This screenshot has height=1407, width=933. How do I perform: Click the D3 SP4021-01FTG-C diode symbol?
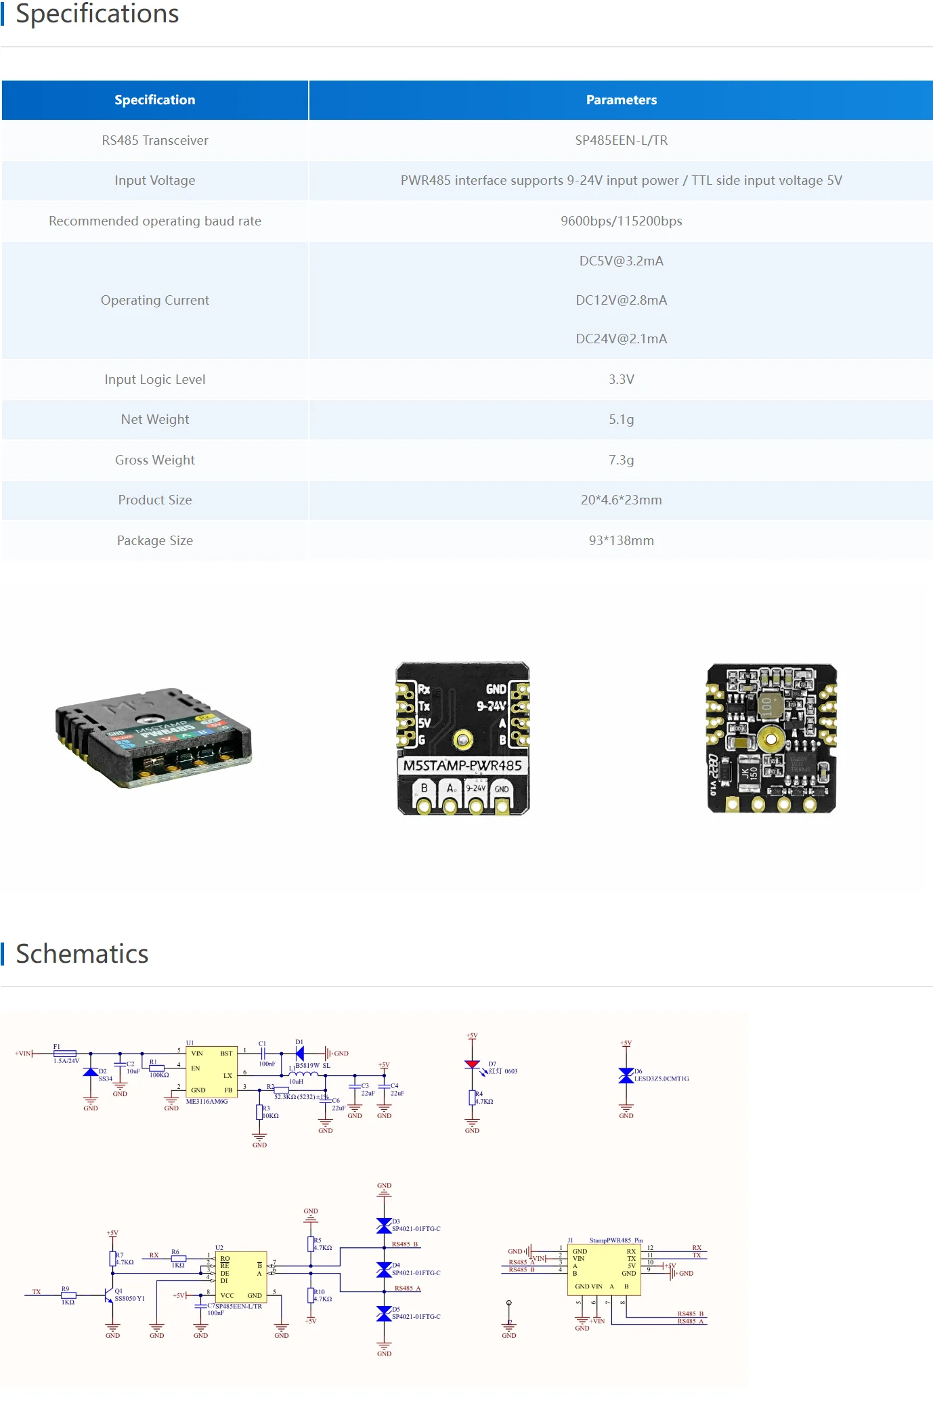(x=384, y=1226)
